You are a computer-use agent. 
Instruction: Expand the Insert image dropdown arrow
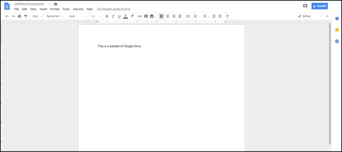(155, 16)
